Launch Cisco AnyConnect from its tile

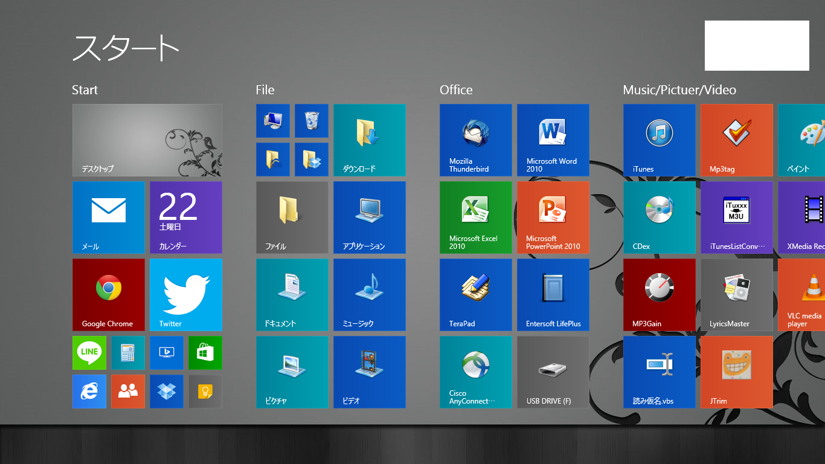click(x=476, y=372)
